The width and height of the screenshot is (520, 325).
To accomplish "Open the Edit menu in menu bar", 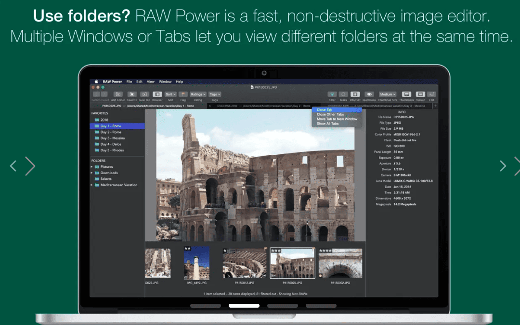I will (139, 81).
